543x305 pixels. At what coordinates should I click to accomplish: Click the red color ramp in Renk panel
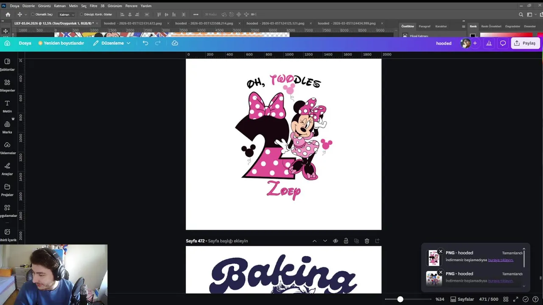506,35
